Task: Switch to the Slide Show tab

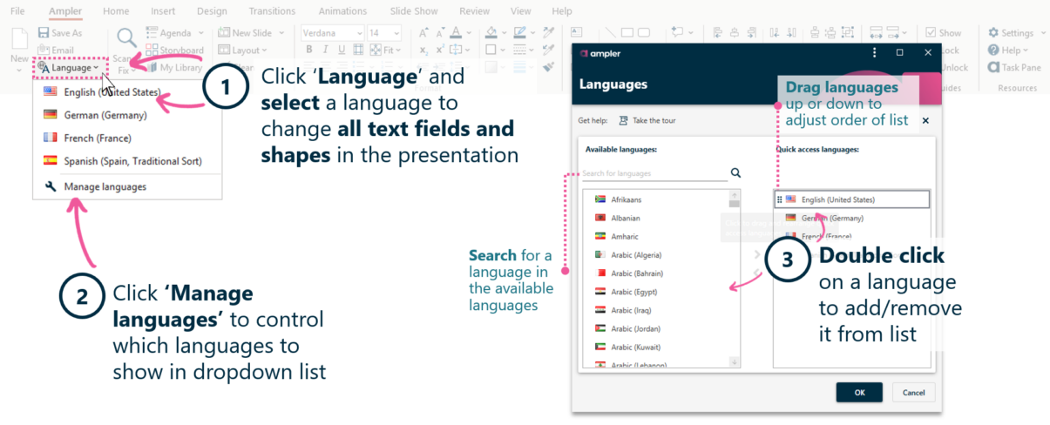Action: (414, 11)
